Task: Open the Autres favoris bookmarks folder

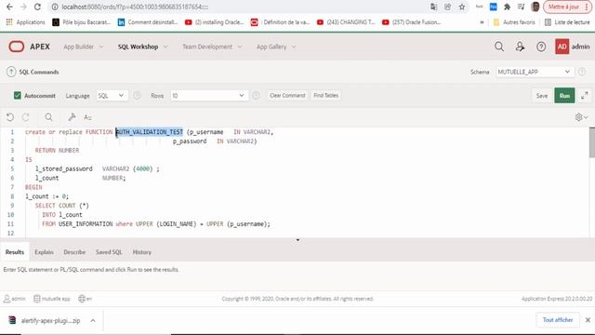Action: [514, 22]
